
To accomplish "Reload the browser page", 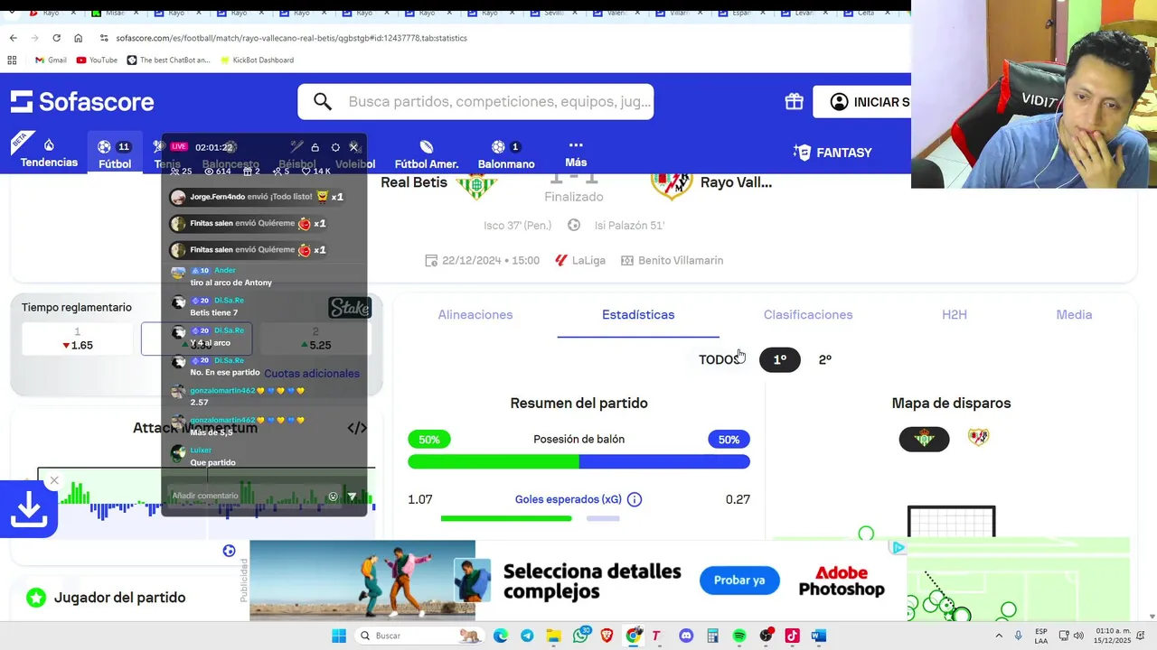I will (x=56, y=38).
